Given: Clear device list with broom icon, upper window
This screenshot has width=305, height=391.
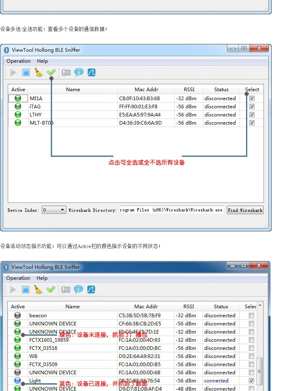Looking at the screenshot, I should point(39,72).
